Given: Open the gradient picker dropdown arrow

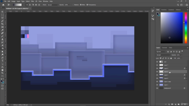Looking at the screenshot, I should coord(22,5).
